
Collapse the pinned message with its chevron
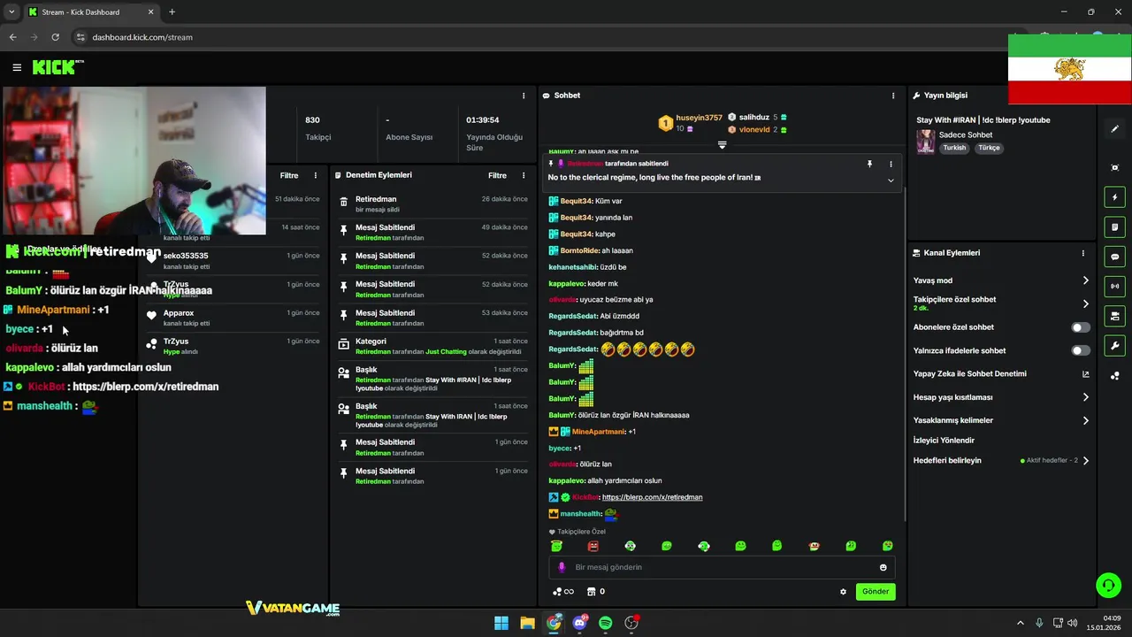[x=891, y=180]
